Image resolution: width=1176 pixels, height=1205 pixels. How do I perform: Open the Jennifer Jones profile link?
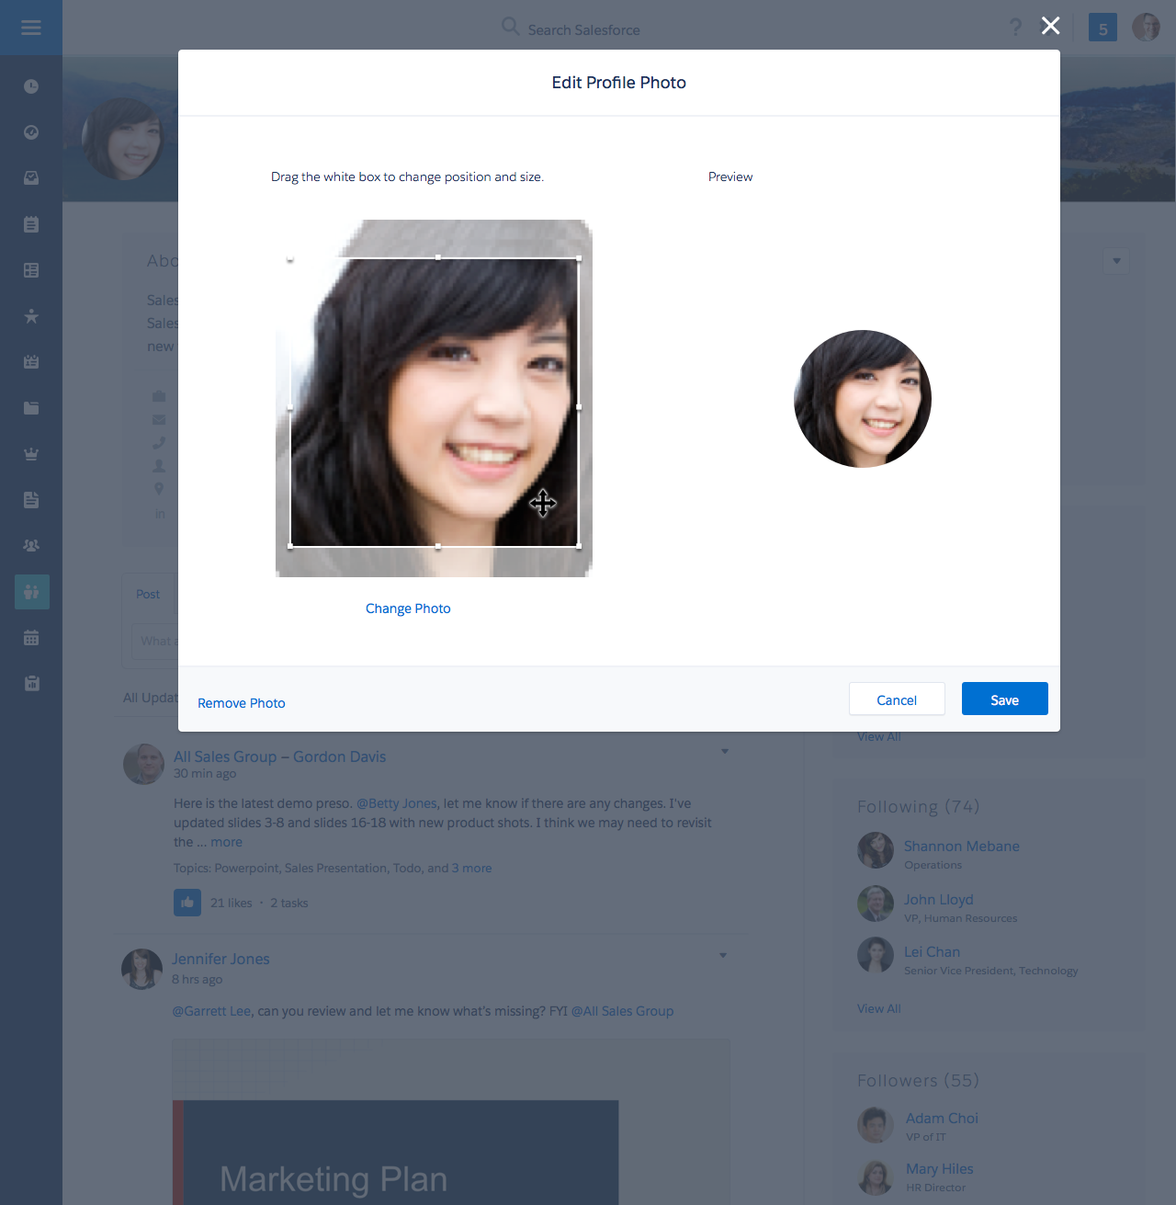pyautogui.click(x=220, y=959)
